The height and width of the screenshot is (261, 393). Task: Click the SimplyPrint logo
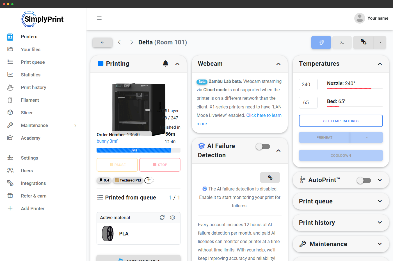[x=42, y=19]
